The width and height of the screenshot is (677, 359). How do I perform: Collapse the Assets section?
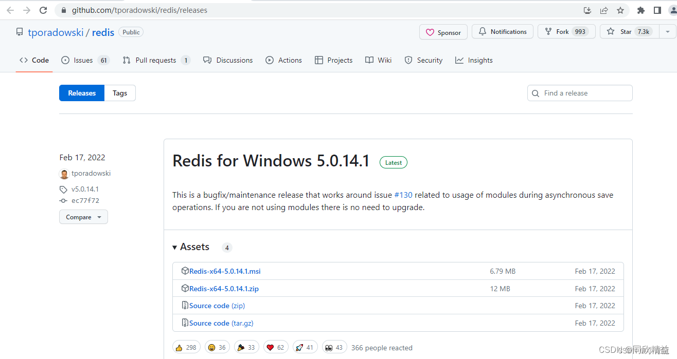(x=191, y=247)
